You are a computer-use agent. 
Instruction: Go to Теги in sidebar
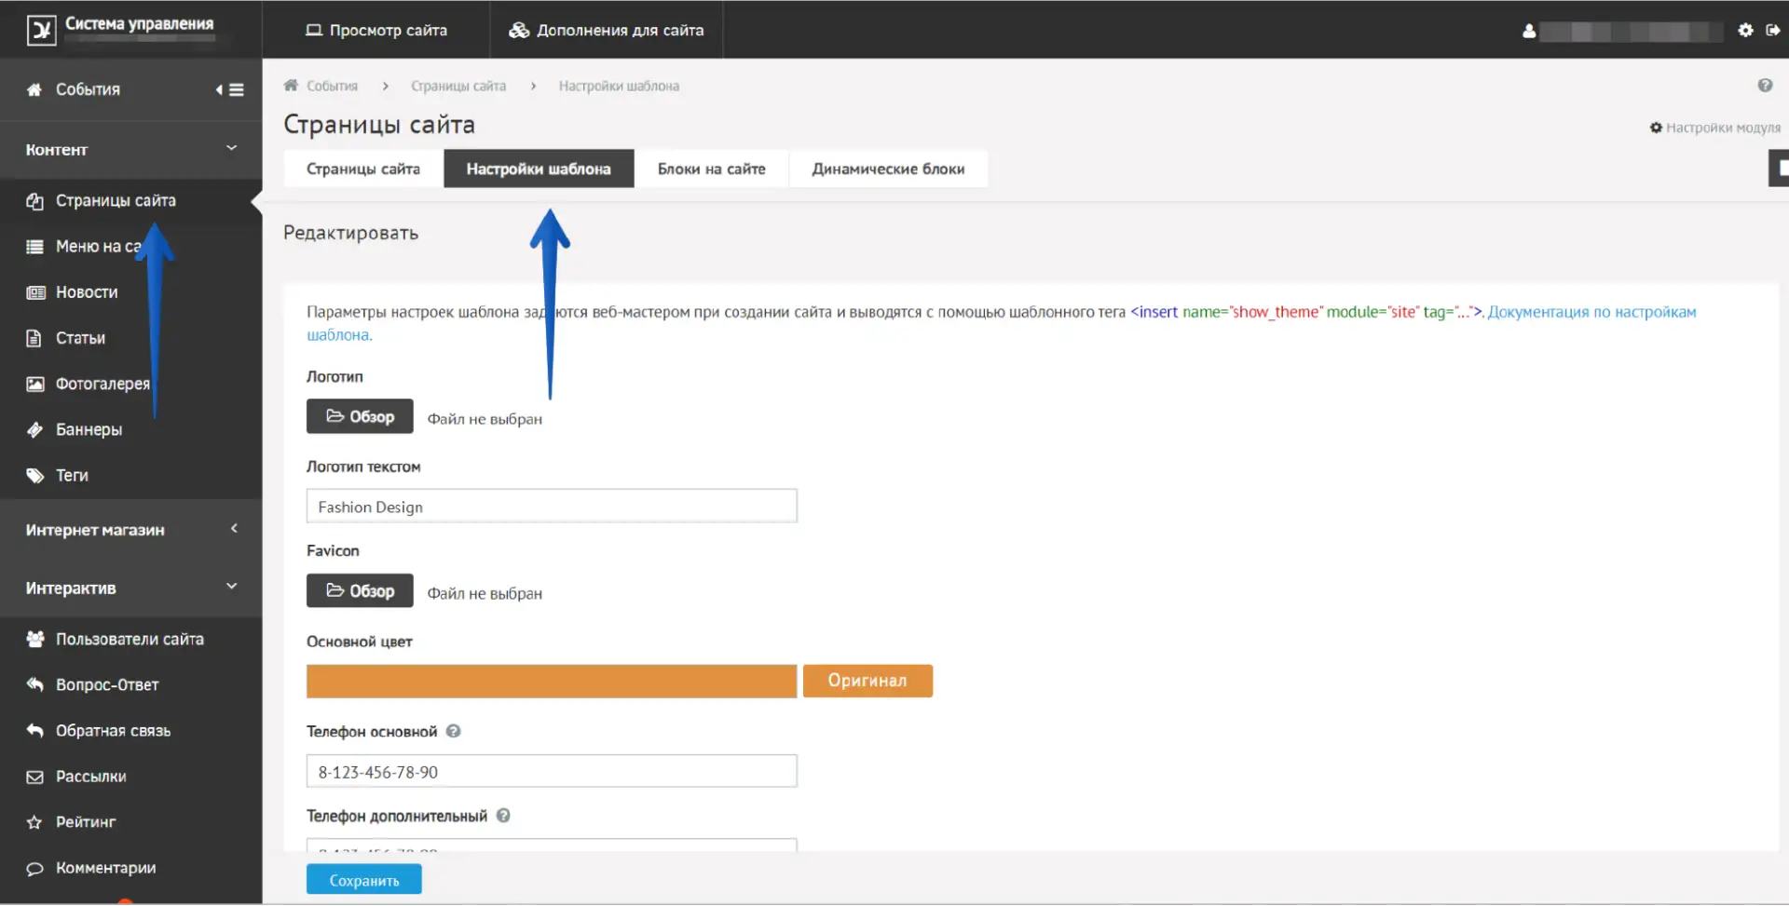coord(72,476)
